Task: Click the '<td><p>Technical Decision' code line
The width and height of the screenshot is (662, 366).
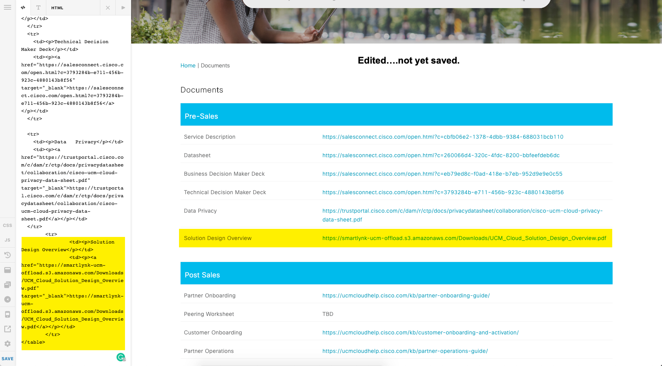Action: click(71, 42)
